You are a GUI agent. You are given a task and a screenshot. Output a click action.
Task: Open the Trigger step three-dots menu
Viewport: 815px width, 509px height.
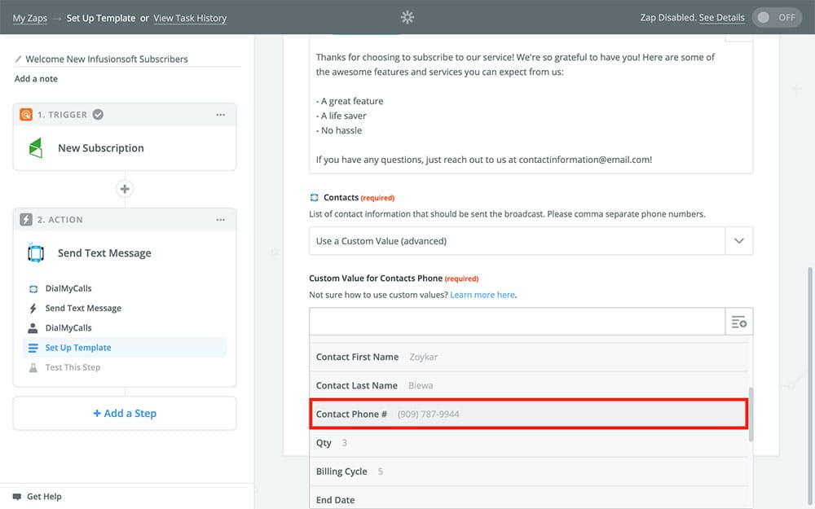221,115
